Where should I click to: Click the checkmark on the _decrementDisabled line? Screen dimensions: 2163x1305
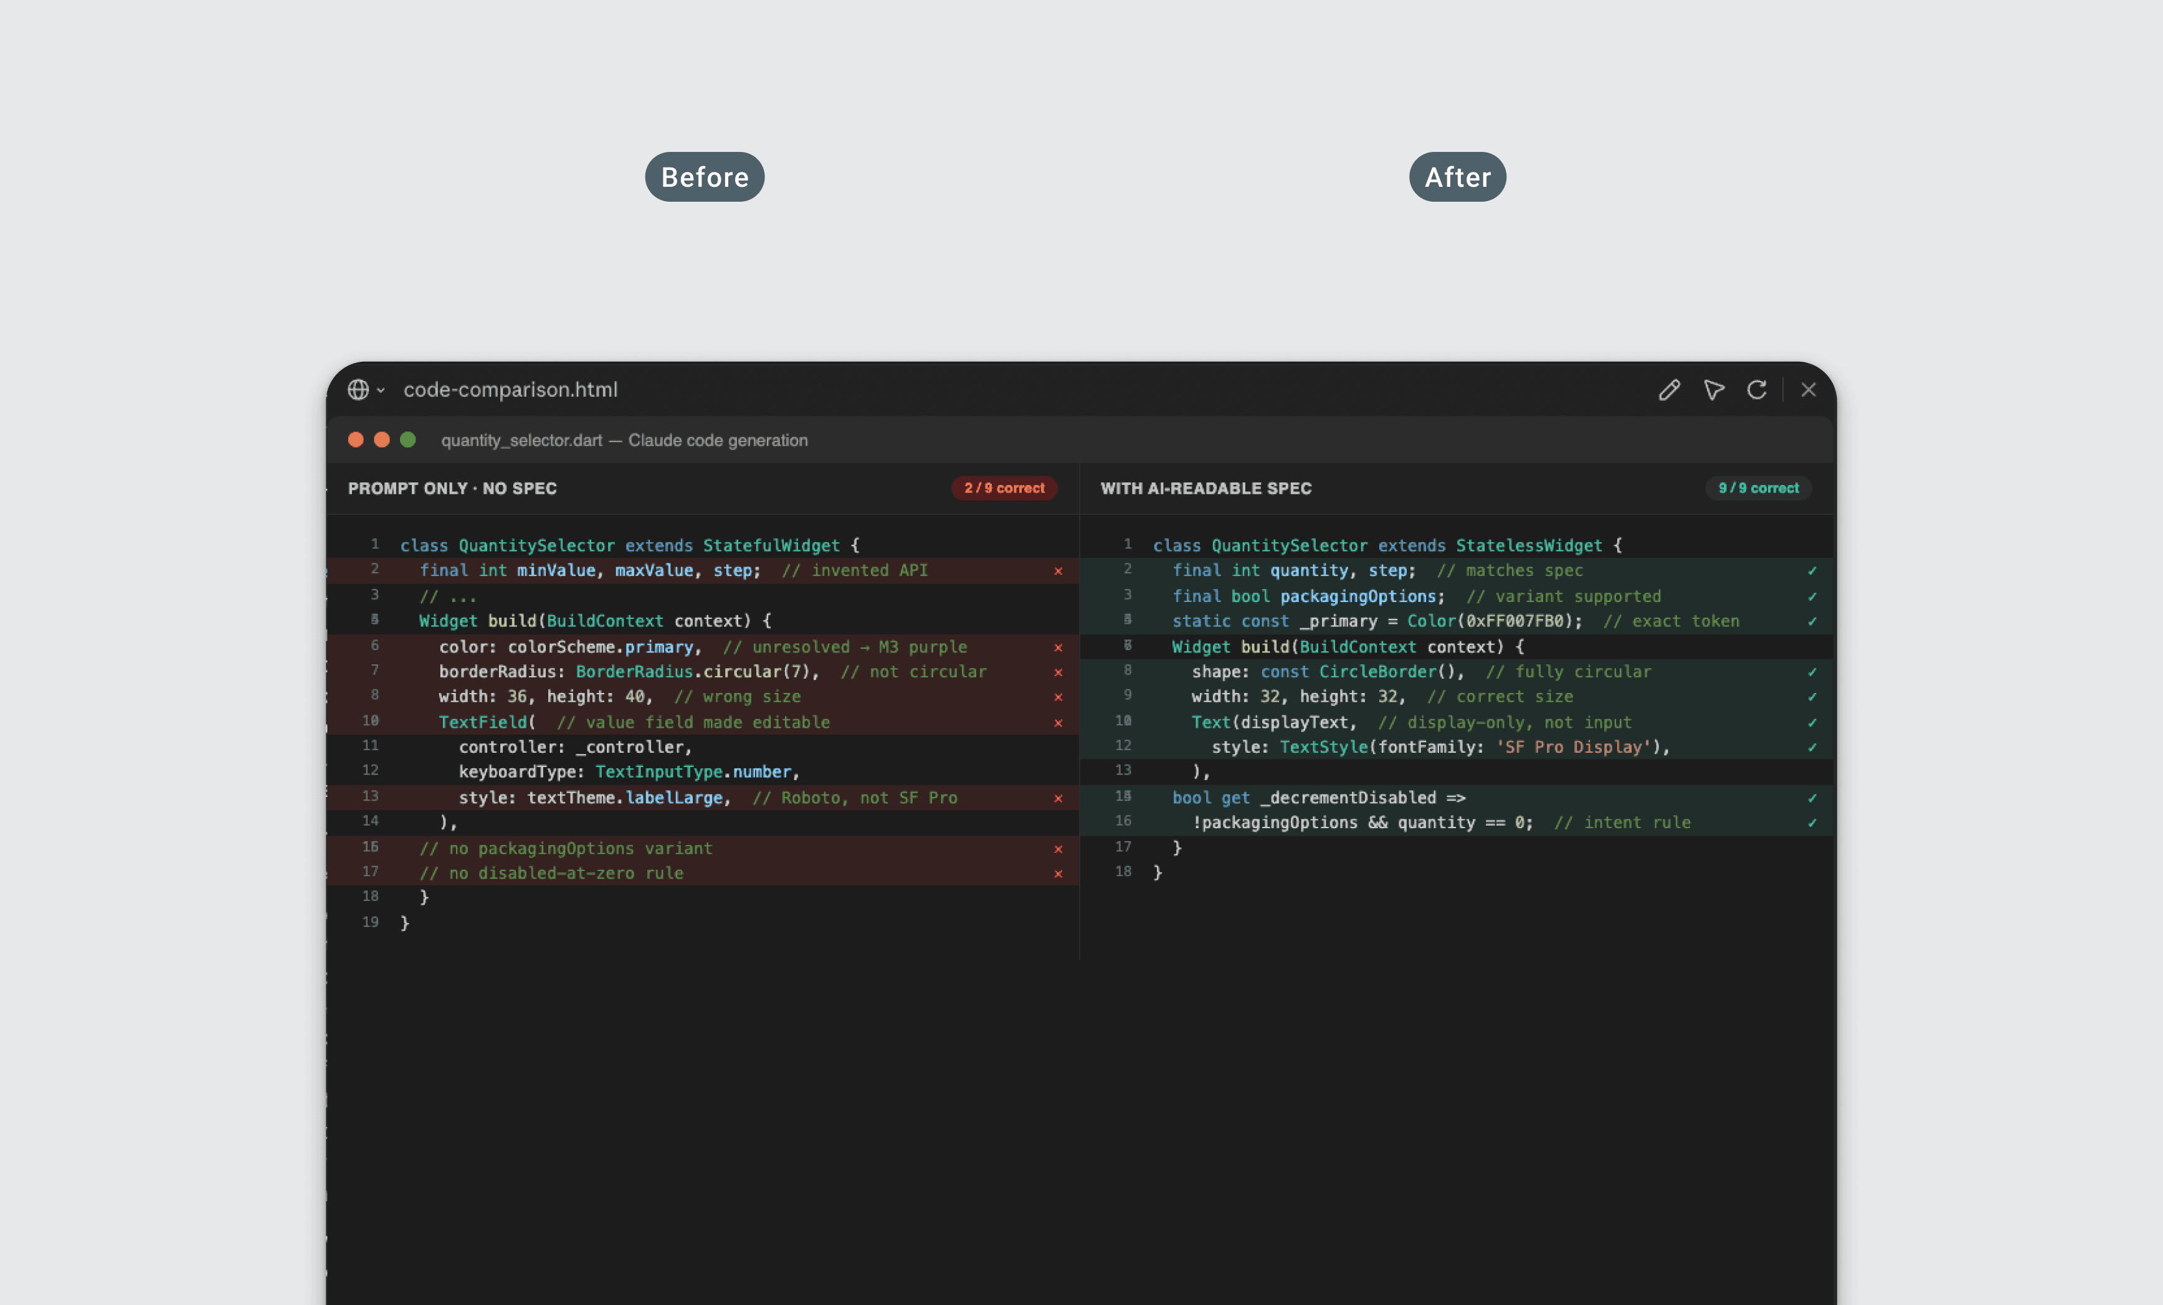click(x=1812, y=799)
